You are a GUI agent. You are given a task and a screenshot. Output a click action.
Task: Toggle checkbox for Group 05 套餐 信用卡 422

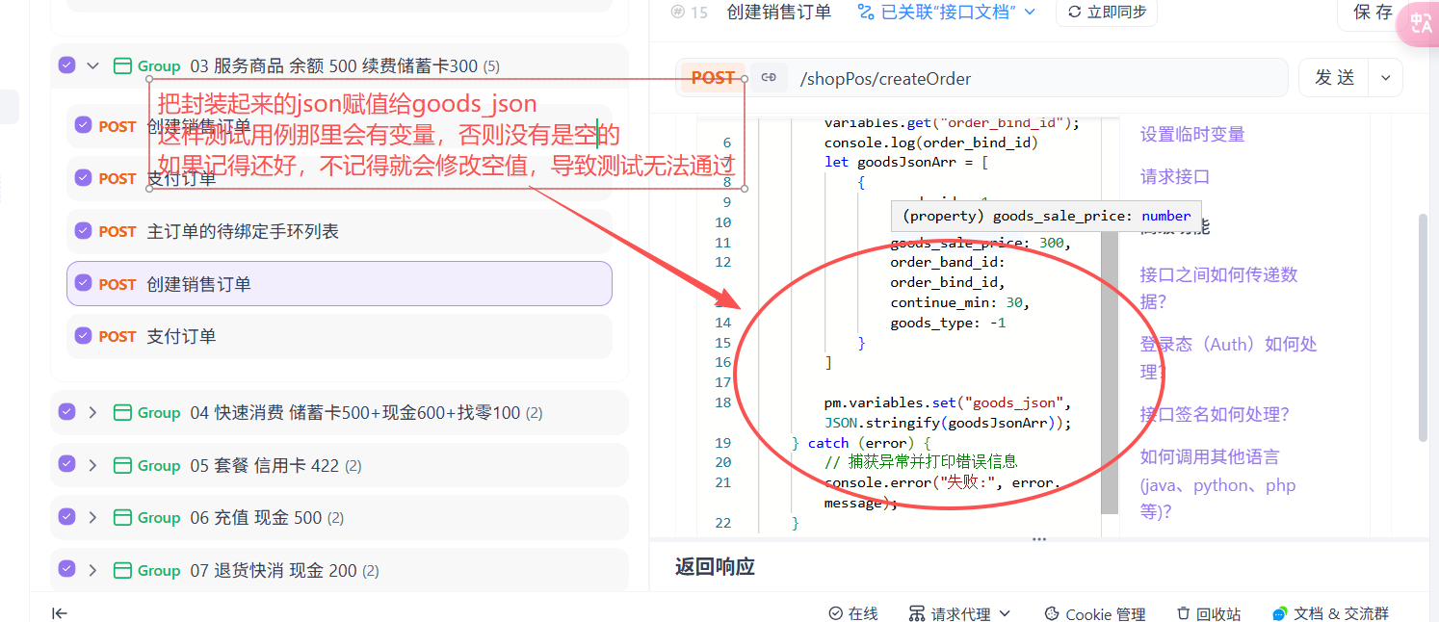tap(66, 465)
